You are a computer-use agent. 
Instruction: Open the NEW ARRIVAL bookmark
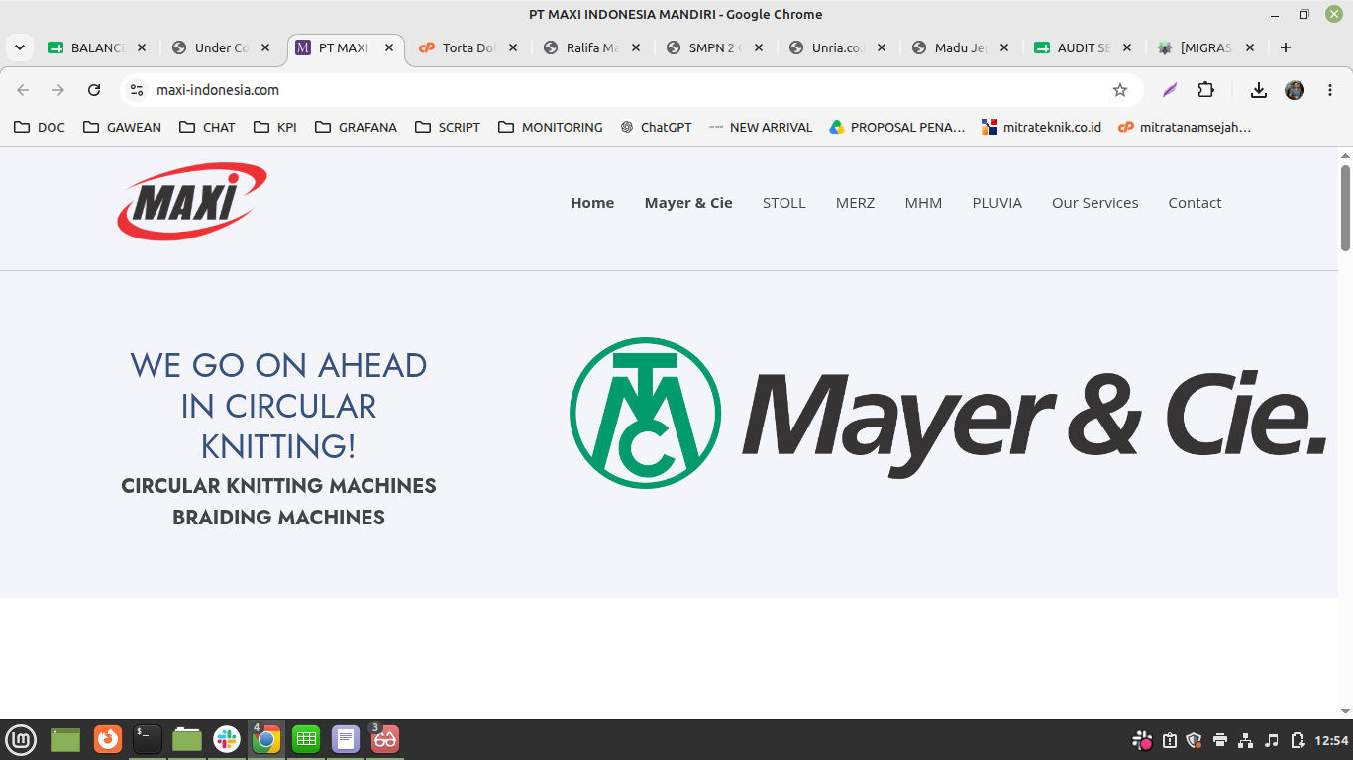(x=760, y=127)
